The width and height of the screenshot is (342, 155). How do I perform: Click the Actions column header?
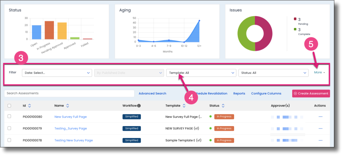point(320,106)
